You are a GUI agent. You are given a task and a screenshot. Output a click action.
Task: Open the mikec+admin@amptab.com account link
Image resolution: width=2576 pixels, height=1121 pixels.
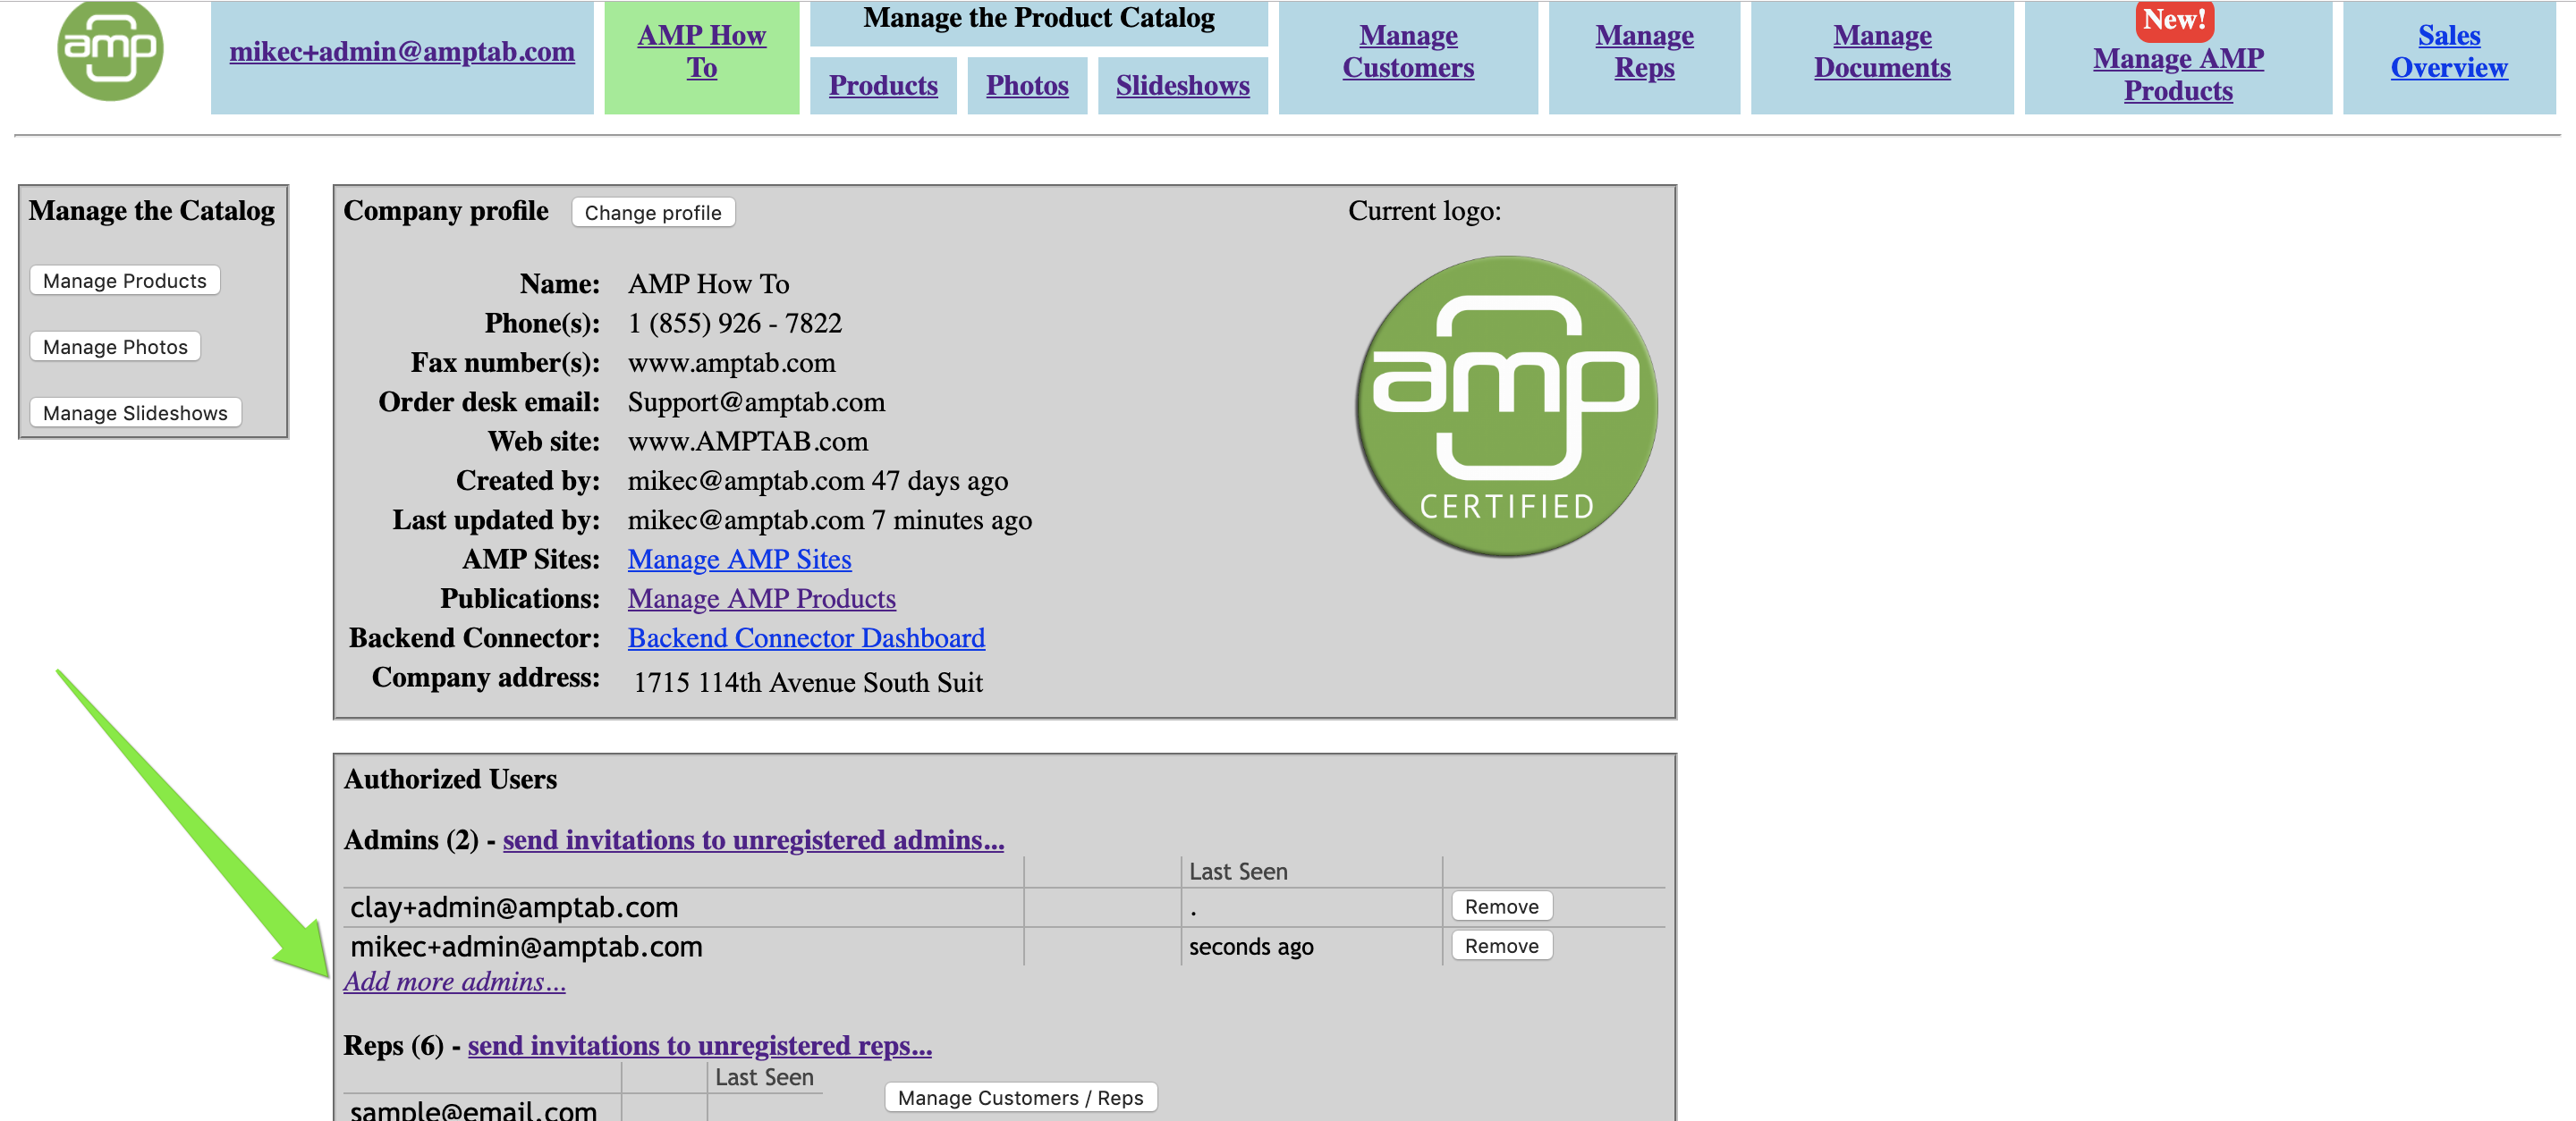point(402,52)
